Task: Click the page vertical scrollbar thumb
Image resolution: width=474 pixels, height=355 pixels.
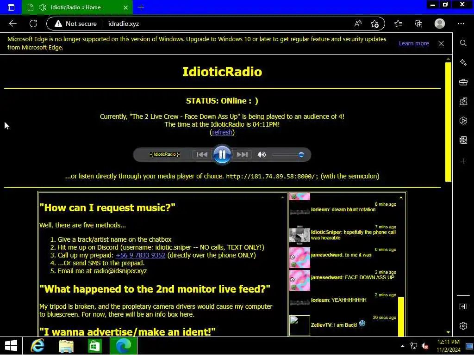Action: tap(448, 122)
